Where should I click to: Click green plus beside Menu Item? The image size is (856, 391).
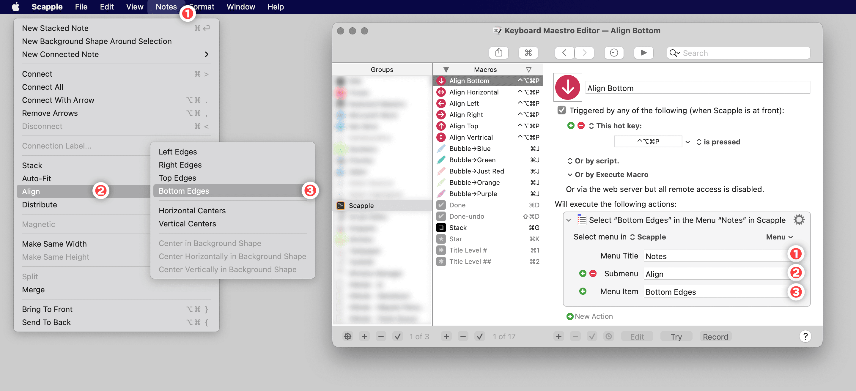(x=583, y=291)
